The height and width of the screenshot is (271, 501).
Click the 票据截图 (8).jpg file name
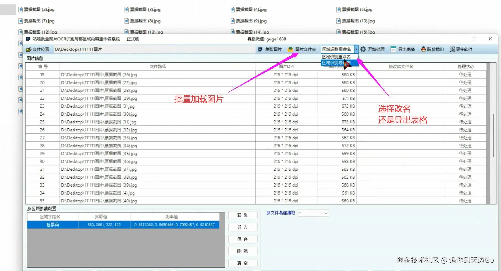coord(145,21)
